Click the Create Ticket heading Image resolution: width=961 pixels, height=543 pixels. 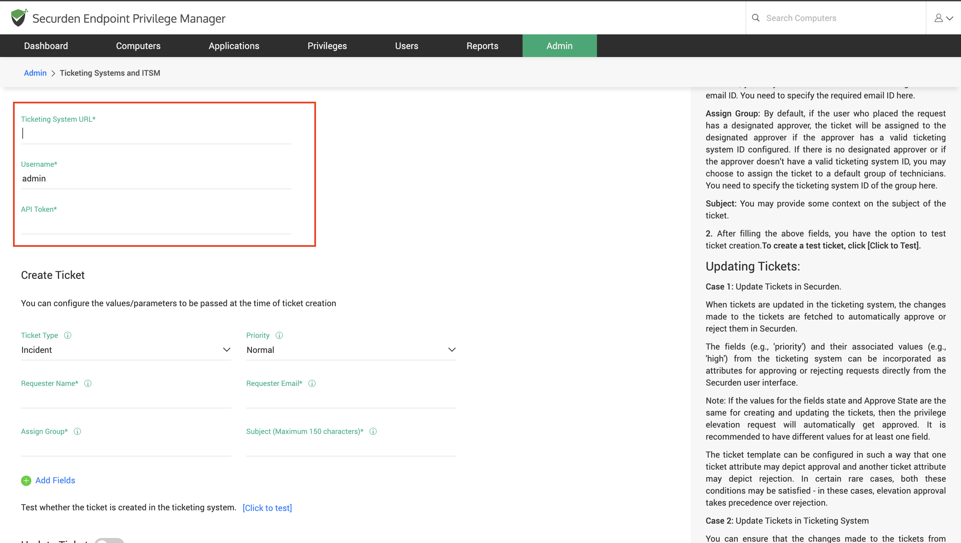coord(53,275)
